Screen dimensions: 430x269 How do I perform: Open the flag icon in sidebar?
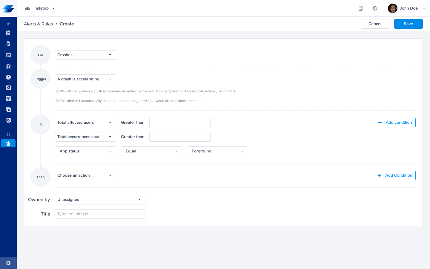click(8, 55)
